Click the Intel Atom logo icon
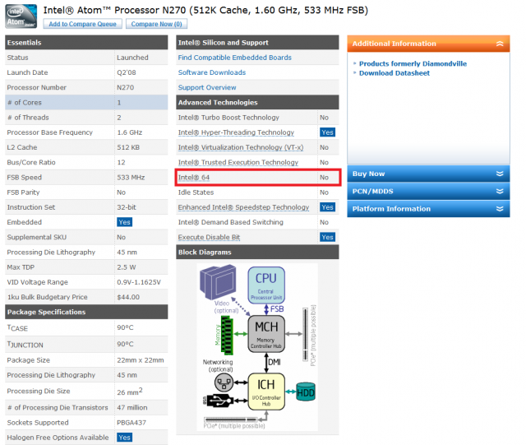Screen dimensions: 526x445 21,16
